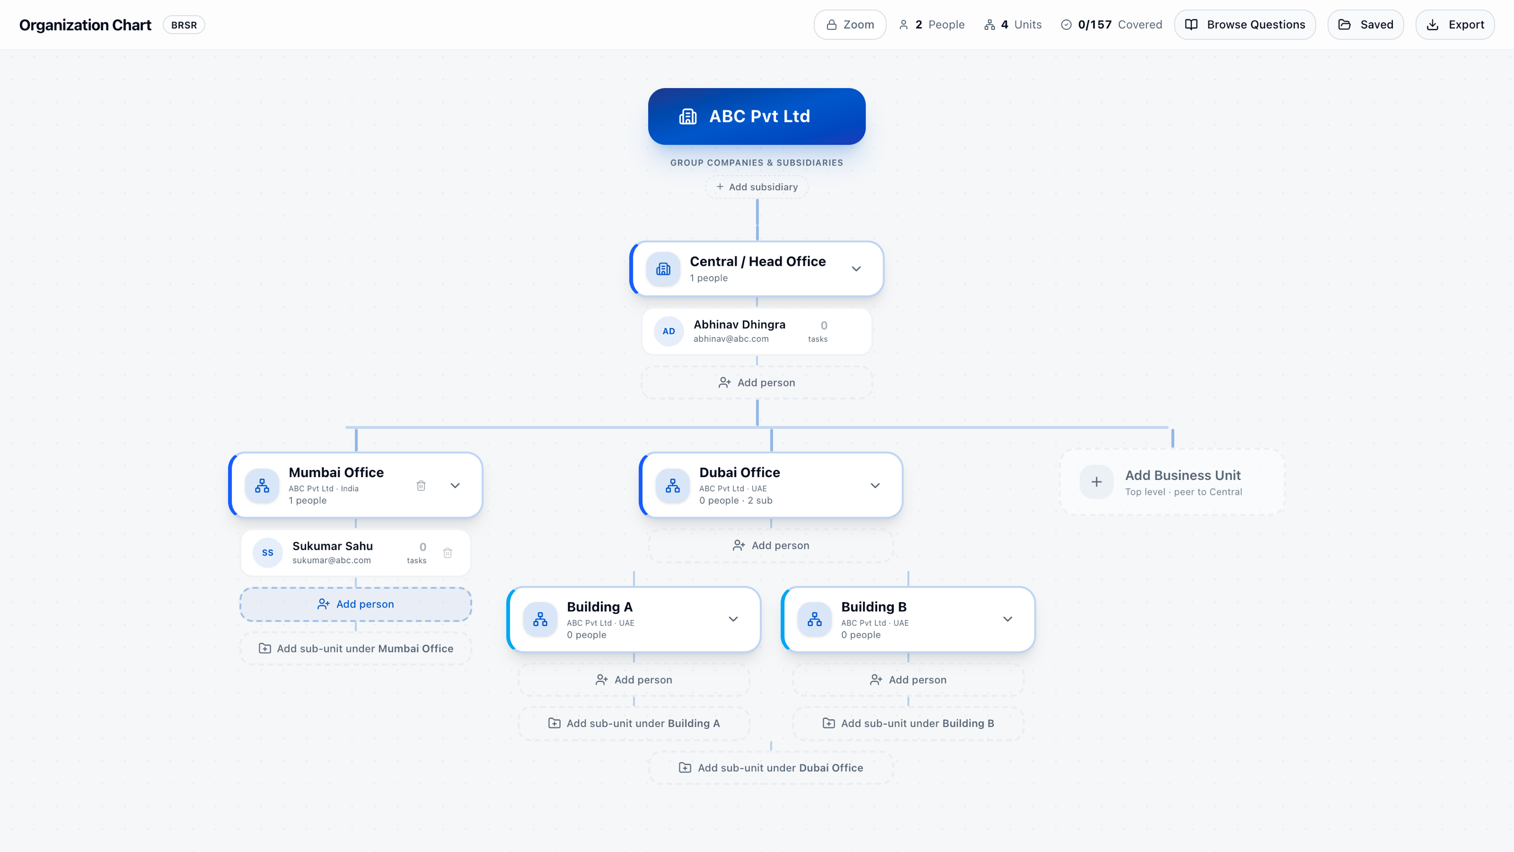Click the AD avatar of Abhinav Dhingra
The image size is (1514, 852).
(x=669, y=332)
